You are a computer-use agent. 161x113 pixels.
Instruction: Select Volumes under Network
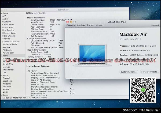(7, 86)
